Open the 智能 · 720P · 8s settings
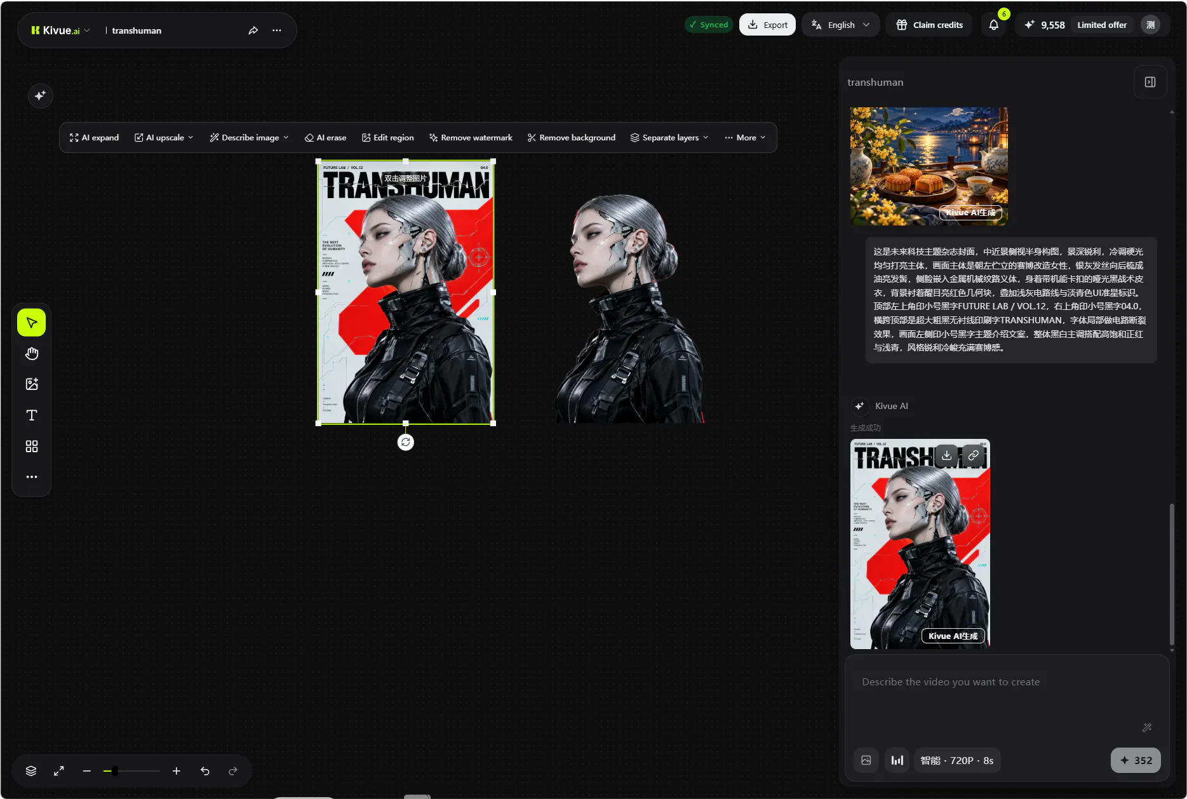This screenshot has height=799, width=1187. point(957,760)
